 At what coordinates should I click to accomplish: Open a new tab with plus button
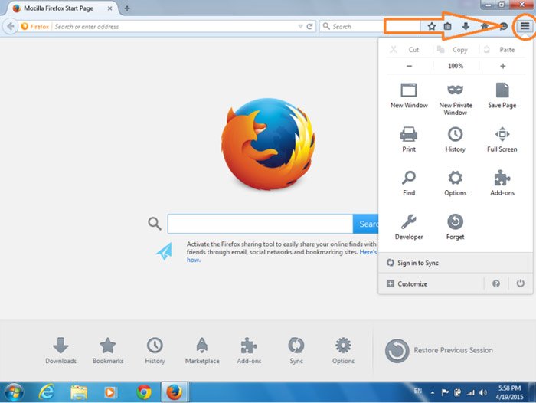(127, 8)
